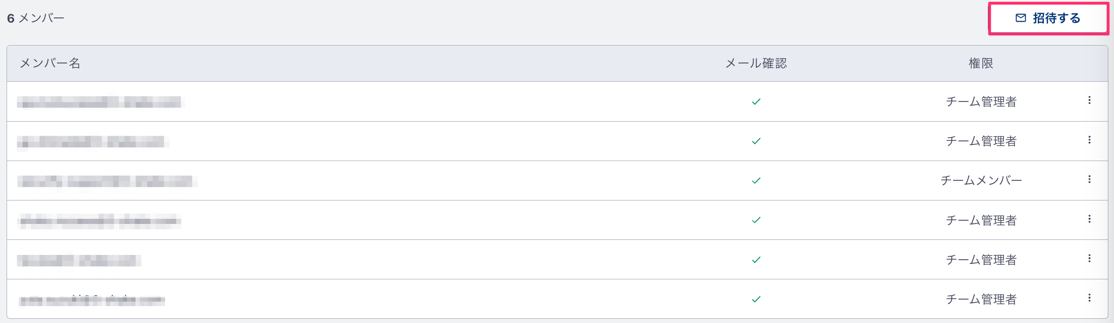Click the green checkmark in the チームメンバー row
This screenshot has height=323, width=1114.
point(756,180)
